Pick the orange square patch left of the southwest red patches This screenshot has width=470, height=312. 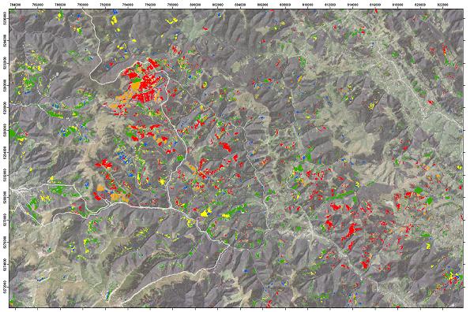pos(100,188)
